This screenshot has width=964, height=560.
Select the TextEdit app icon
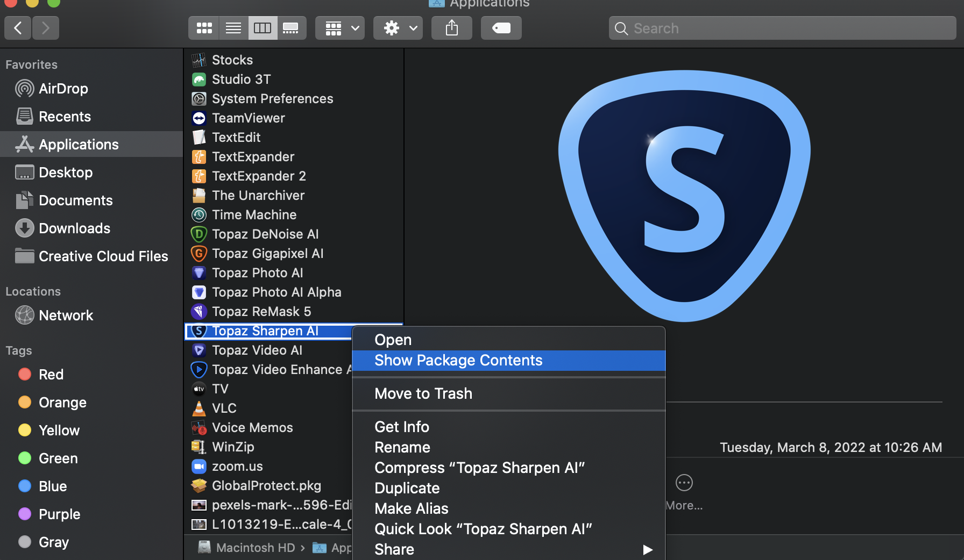[199, 138]
